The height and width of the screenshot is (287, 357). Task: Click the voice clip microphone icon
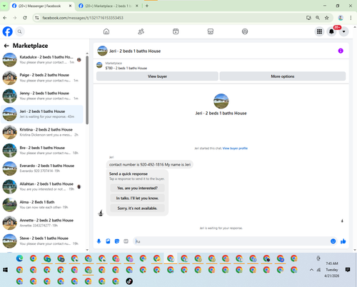[x=99, y=241]
